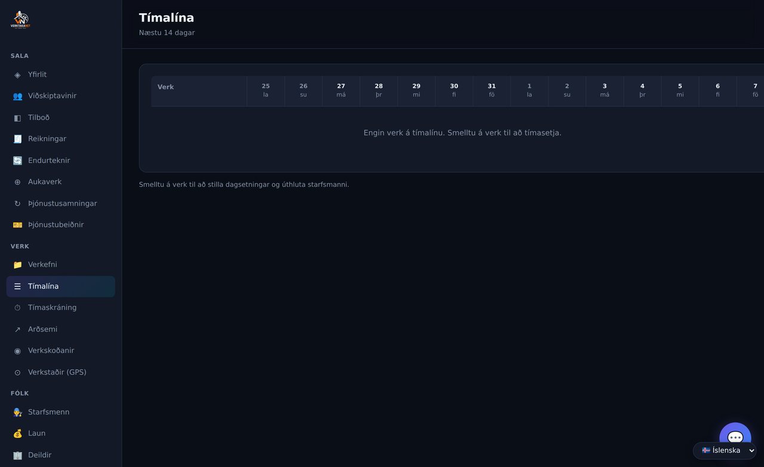
Task: Click the Starfsmenn worker icon
Action: (17, 412)
